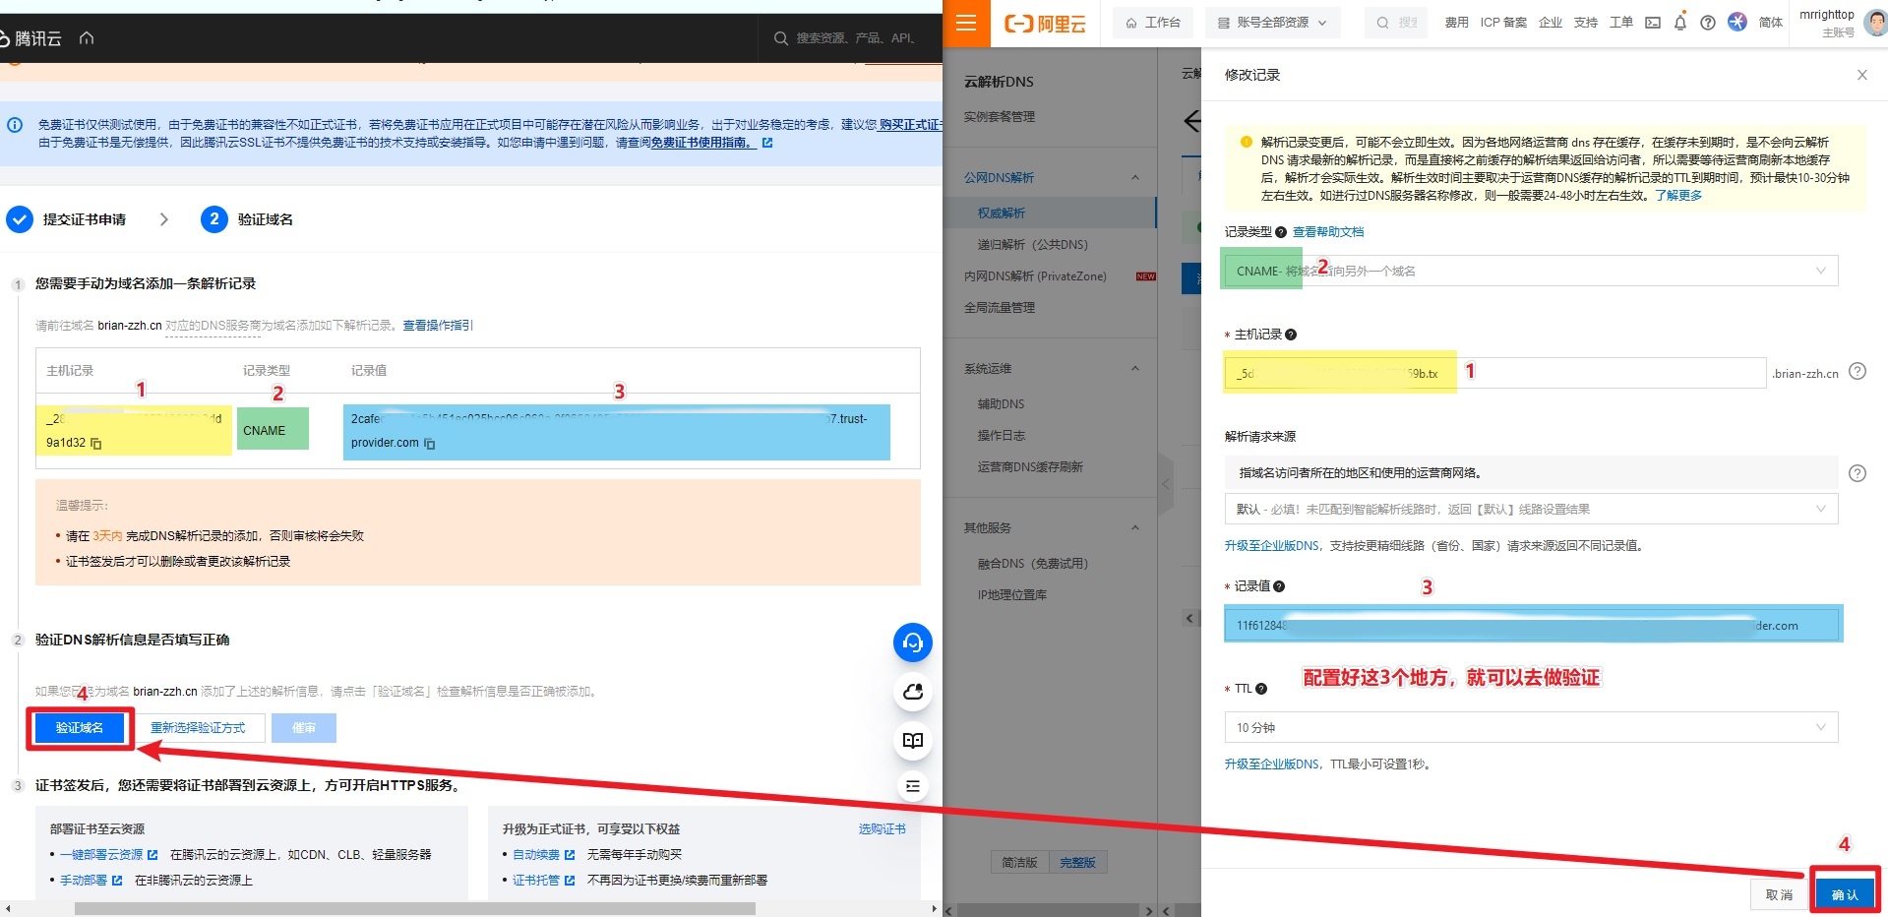Open the mrrighttop account avatar

(x=1875, y=23)
